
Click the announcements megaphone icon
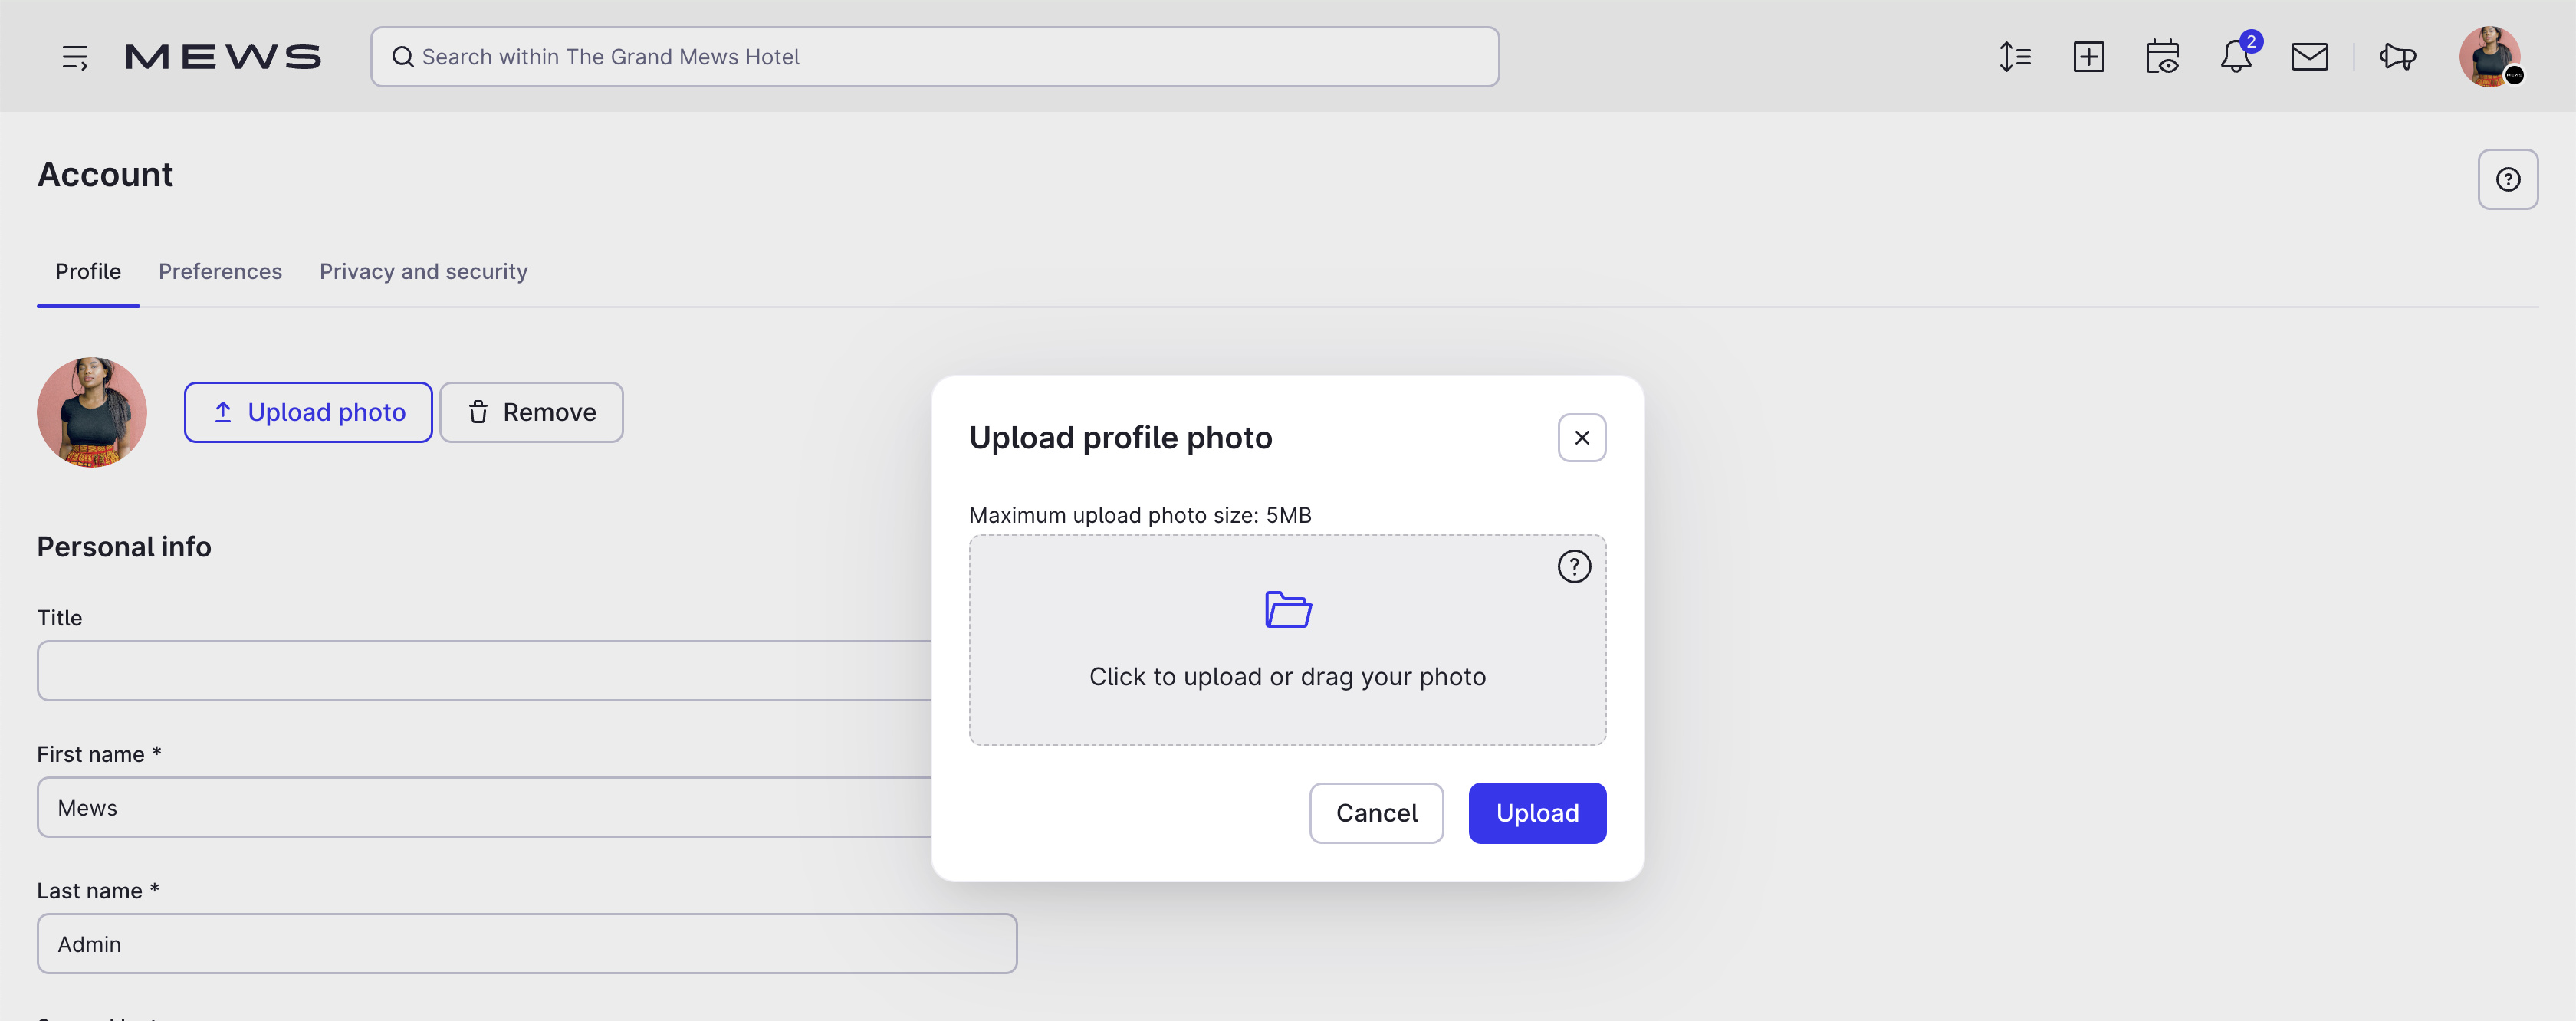tap(2397, 57)
